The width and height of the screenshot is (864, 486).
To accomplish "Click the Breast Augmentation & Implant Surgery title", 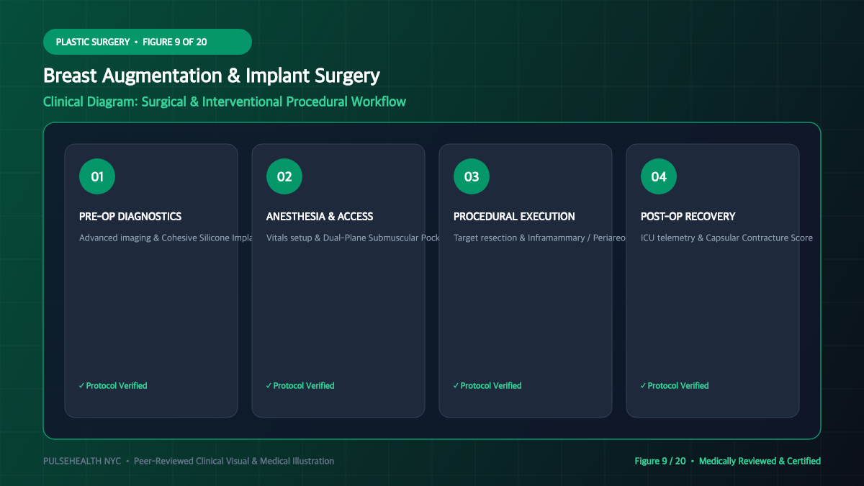I will (x=212, y=76).
